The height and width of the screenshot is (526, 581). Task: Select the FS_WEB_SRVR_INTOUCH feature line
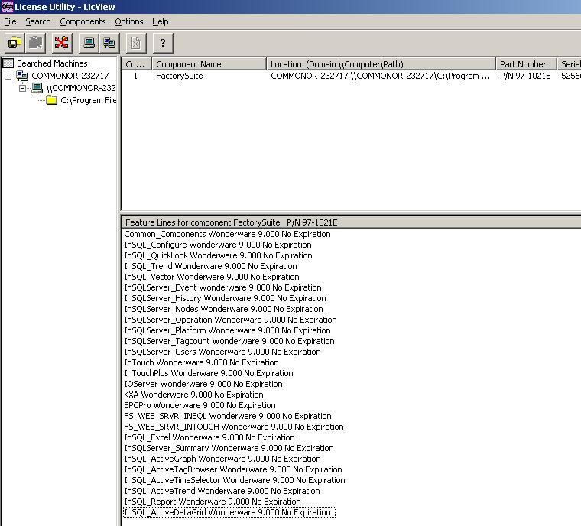pos(234,427)
